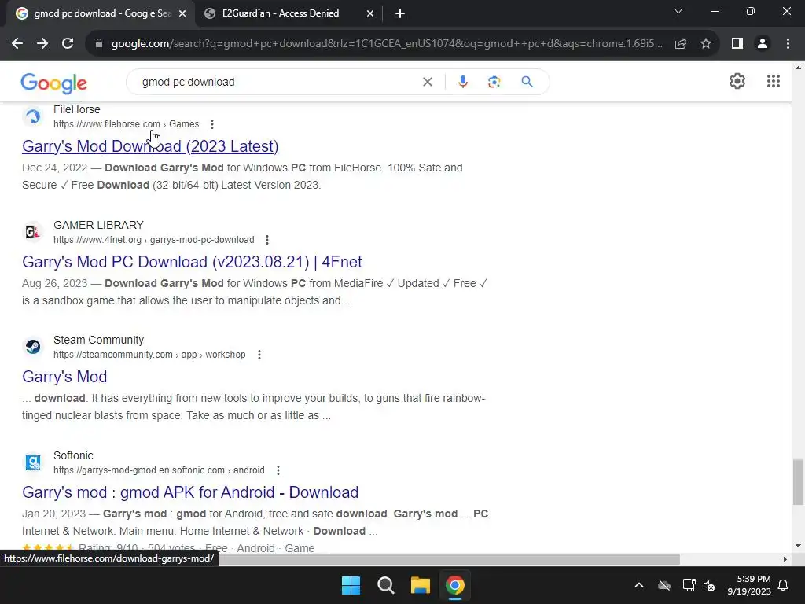Click the filehorse.com URL breadcrumb
Screen dimensions: 805x604
pos(127,124)
